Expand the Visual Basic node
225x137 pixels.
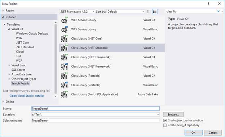tap(9, 65)
